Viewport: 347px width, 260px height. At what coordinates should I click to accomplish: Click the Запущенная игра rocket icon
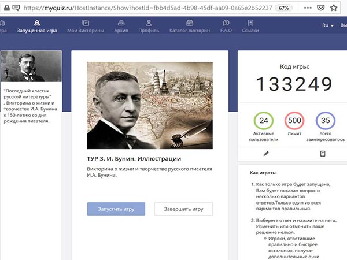(37, 23)
